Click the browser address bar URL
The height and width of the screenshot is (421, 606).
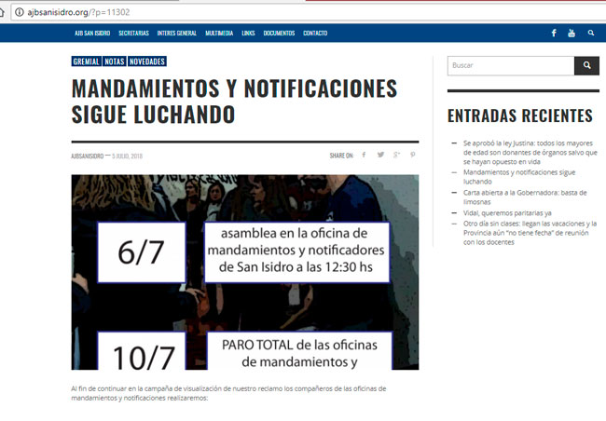78,12
